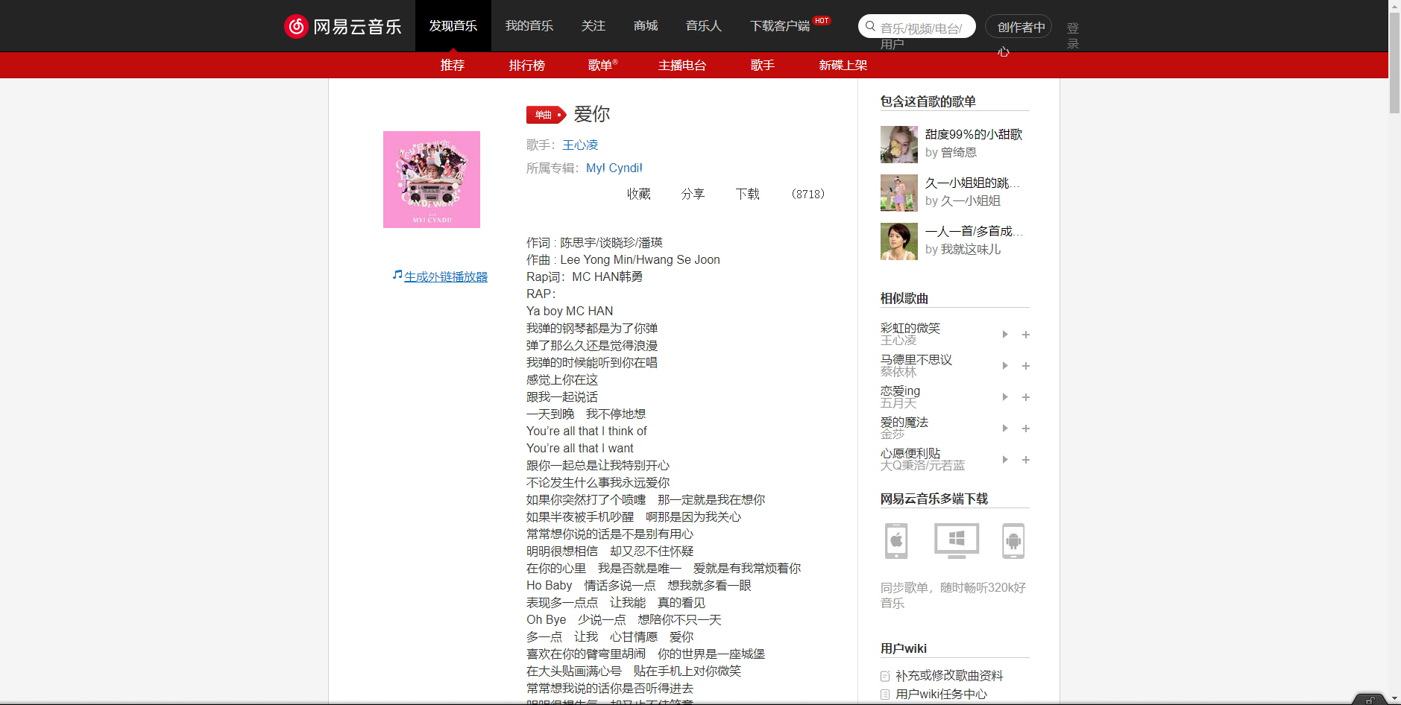
Task: Click the red 单曲 tag badge
Action: [545, 114]
